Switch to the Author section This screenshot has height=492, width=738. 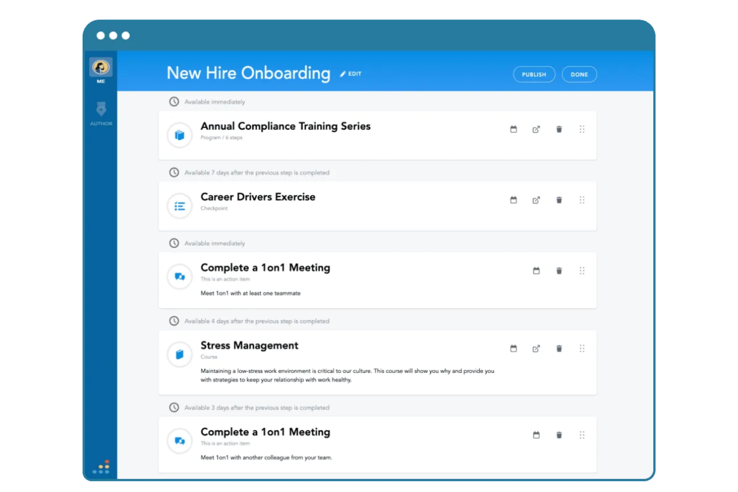101,113
